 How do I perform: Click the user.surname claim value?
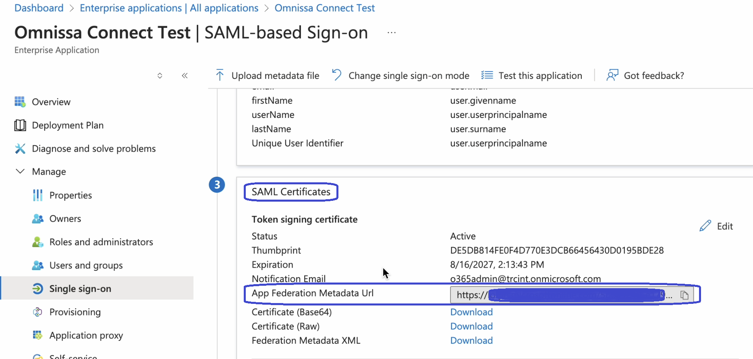coord(478,129)
